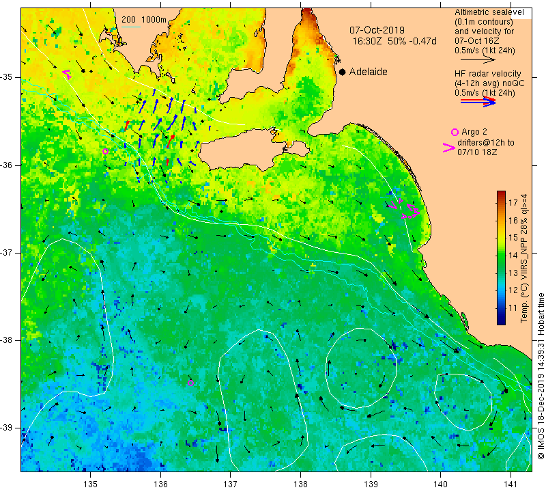546x492 pixels.
Task: Click the '12' tick on the color bar
Action: point(513,290)
